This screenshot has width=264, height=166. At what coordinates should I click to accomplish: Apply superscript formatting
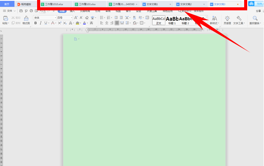click(60, 23)
